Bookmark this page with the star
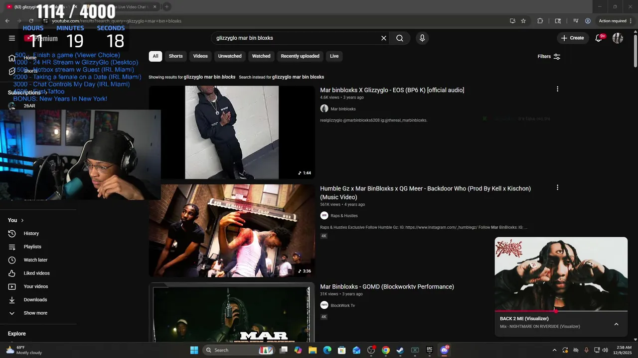638x358 pixels. [523, 21]
